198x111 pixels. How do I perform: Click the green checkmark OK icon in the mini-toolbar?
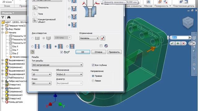[x=172, y=43]
